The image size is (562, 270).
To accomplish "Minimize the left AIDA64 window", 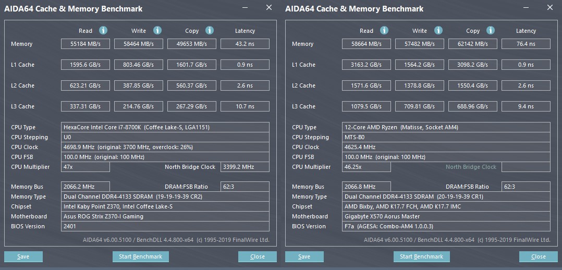I will tap(245, 7).
